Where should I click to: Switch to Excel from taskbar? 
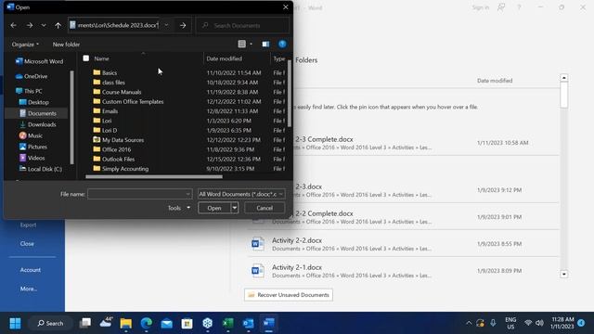[x=228, y=324]
